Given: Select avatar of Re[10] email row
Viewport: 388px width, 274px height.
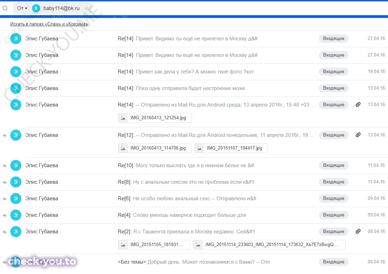Looking at the screenshot, I should click(x=15, y=165).
